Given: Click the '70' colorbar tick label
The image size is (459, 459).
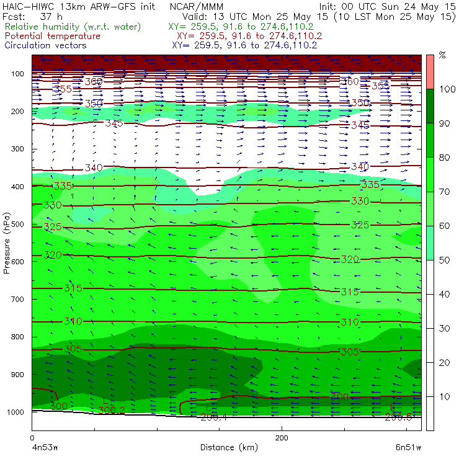Looking at the screenshot, I should [x=444, y=192].
